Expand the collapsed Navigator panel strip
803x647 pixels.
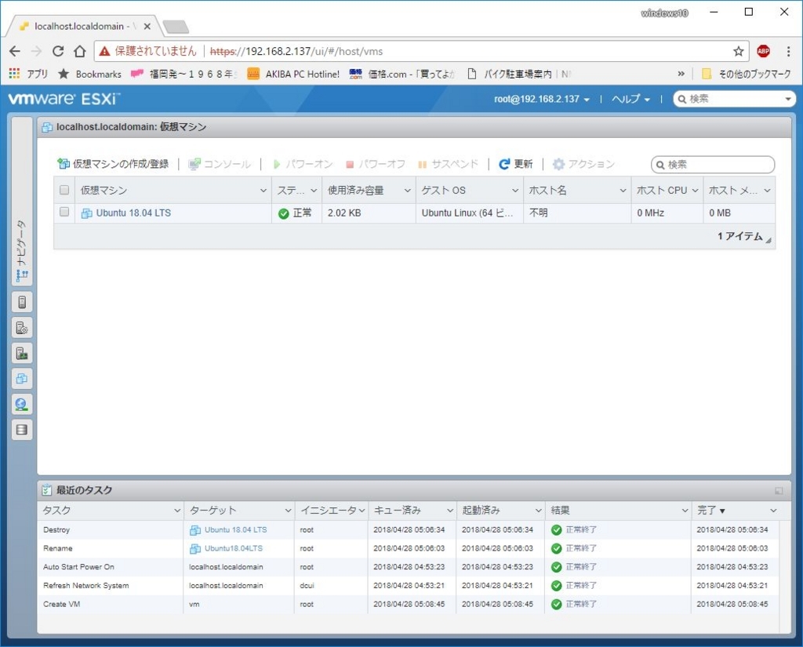[x=22, y=202]
